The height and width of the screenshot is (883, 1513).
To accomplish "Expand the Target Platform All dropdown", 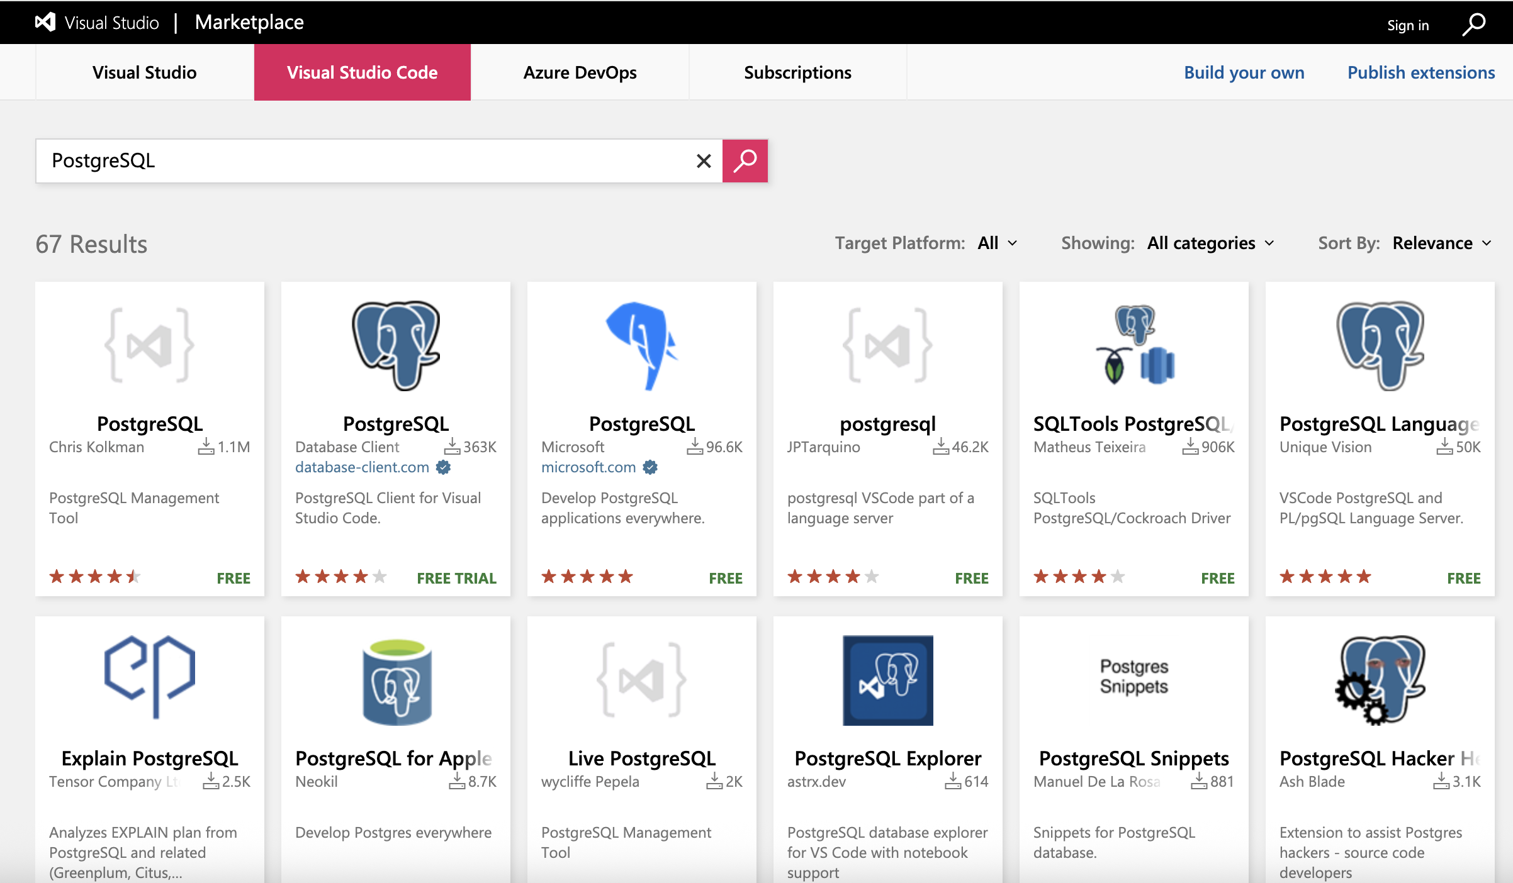I will [997, 243].
